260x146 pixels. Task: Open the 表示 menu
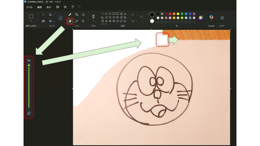pos(49,7)
